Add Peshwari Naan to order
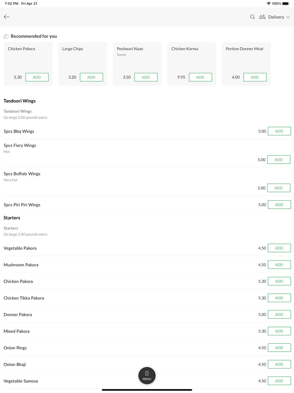Screen dimensions: 294x393 coord(146,77)
